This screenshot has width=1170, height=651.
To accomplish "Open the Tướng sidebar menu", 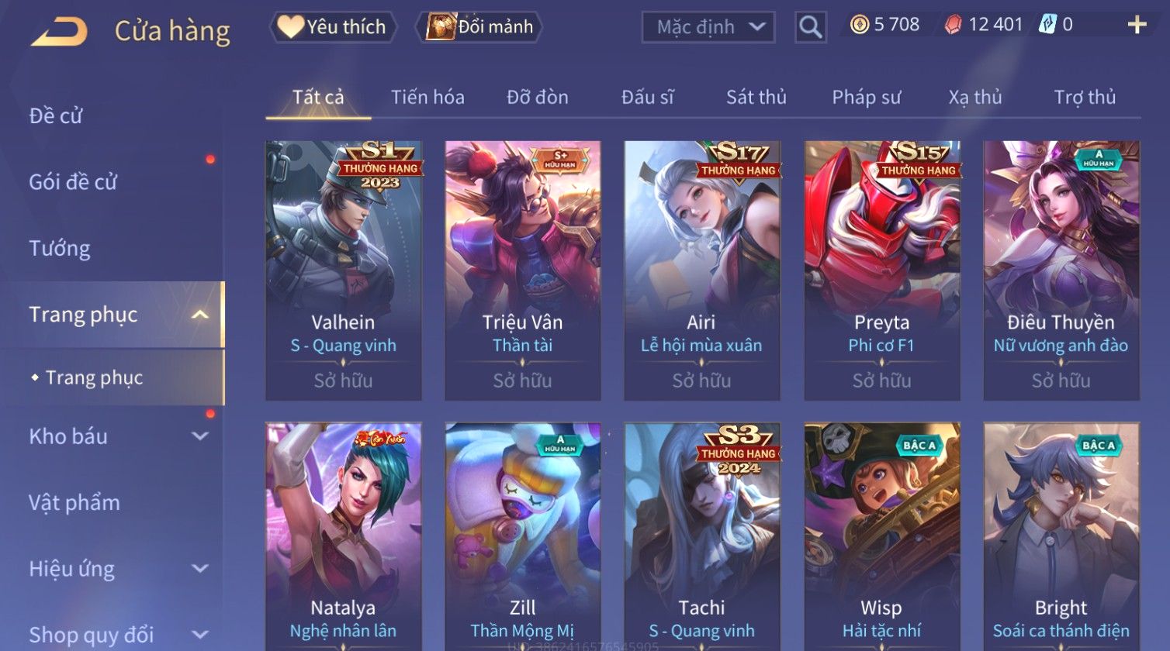I will click(x=60, y=248).
